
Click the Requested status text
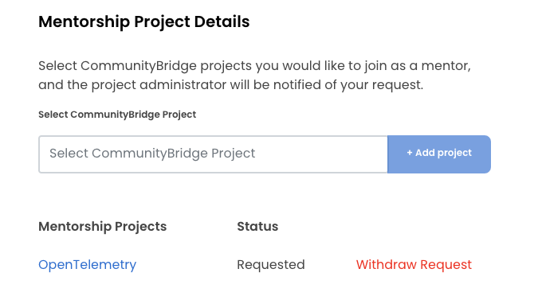pyautogui.click(x=271, y=265)
